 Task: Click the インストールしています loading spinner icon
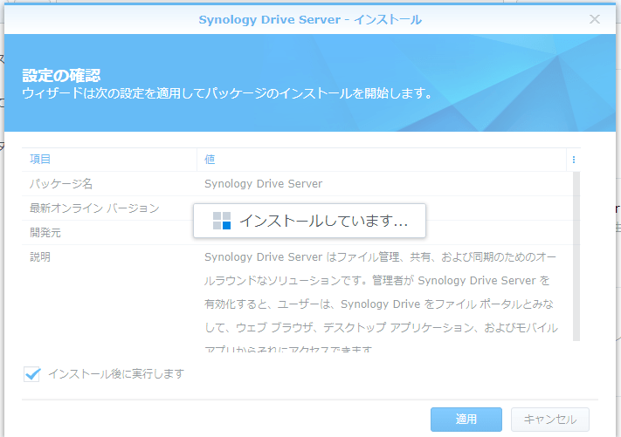222,221
